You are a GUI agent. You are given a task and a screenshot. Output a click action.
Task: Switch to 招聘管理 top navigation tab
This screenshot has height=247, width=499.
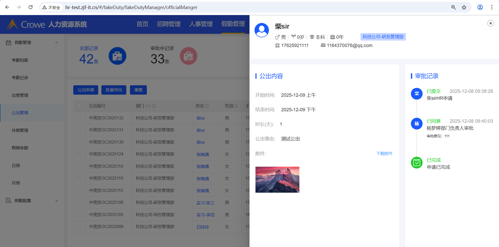coord(169,24)
